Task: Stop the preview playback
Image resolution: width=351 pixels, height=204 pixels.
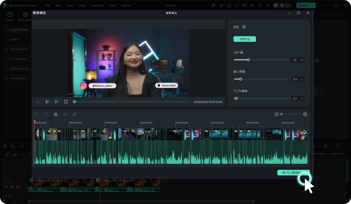Action: click(66, 102)
